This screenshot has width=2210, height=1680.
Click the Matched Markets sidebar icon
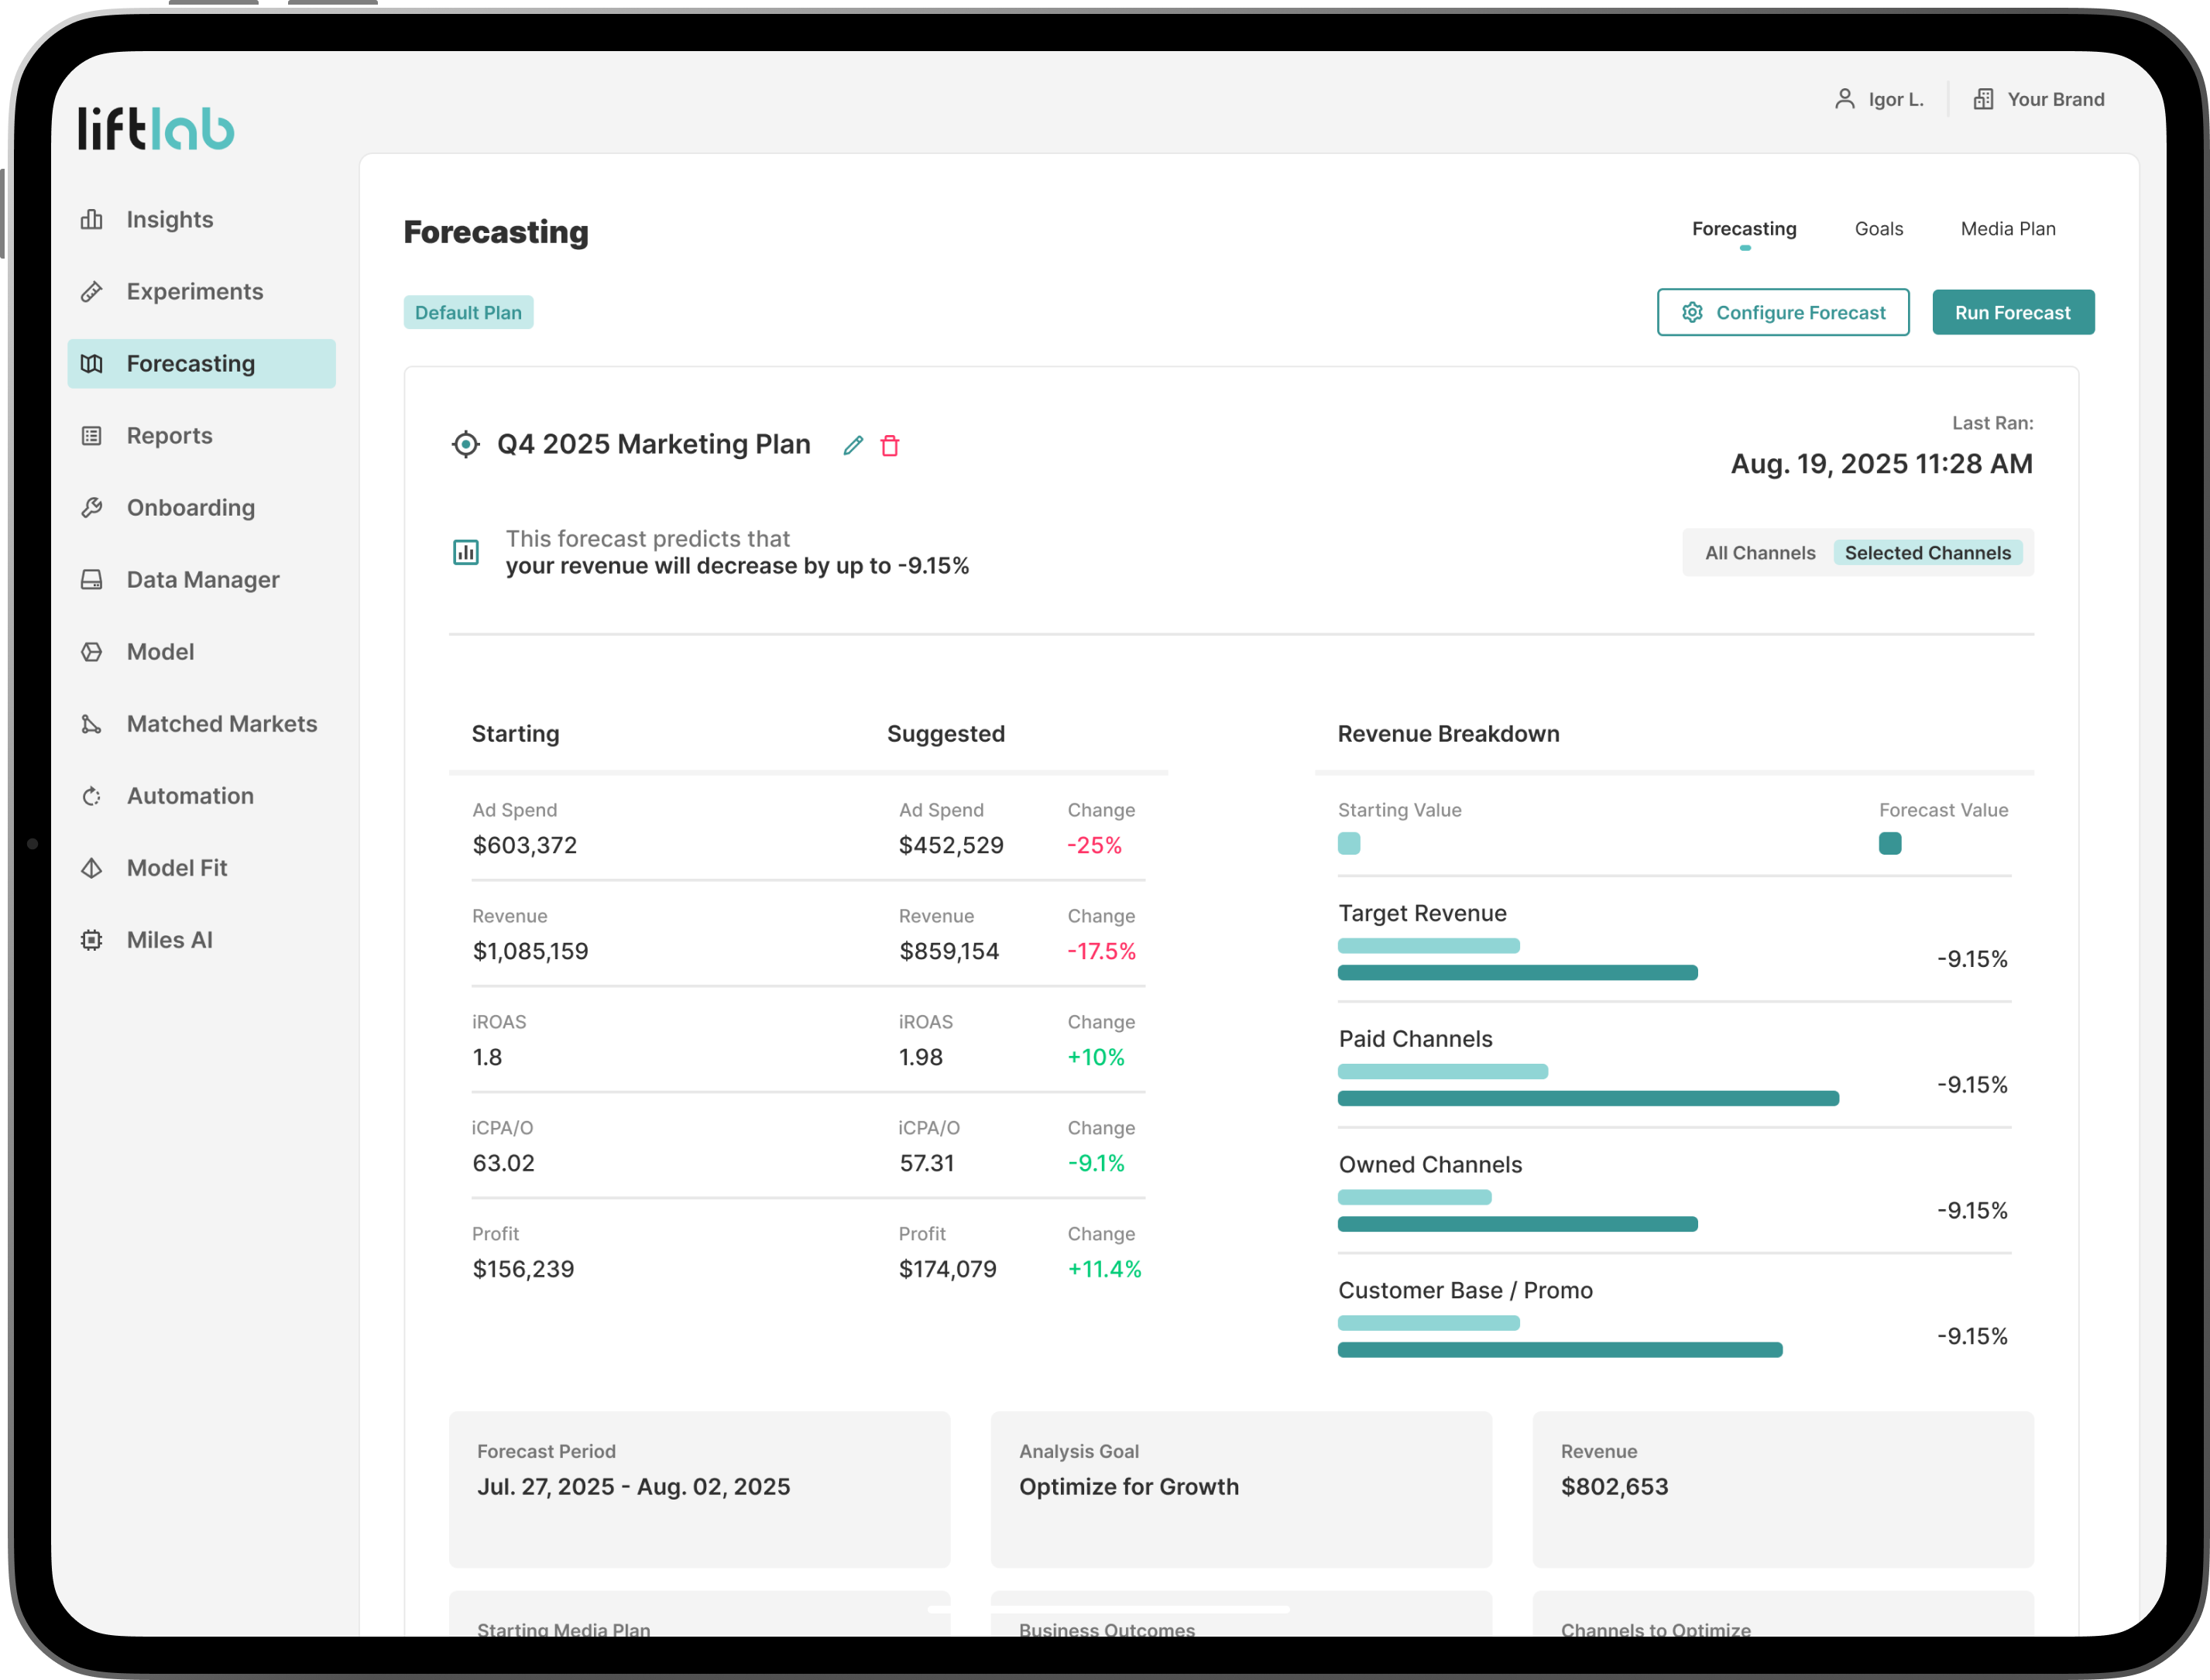click(x=92, y=724)
